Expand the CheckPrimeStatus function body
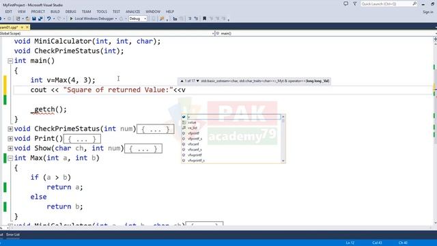Viewport: 437px width, 246px height. click(x=10, y=129)
